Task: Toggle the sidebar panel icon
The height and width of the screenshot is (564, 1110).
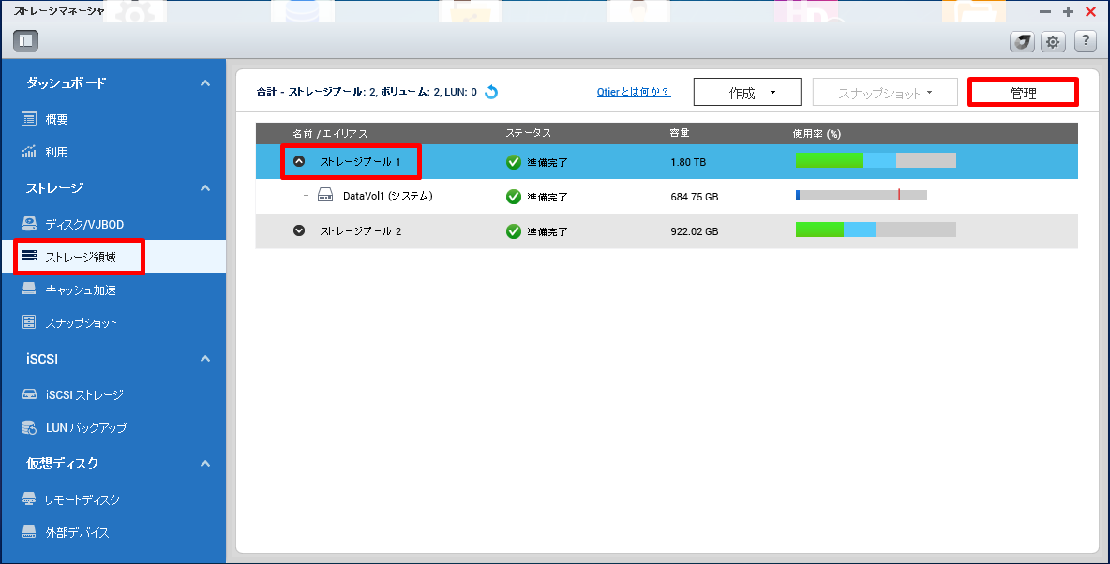Action: [25, 40]
